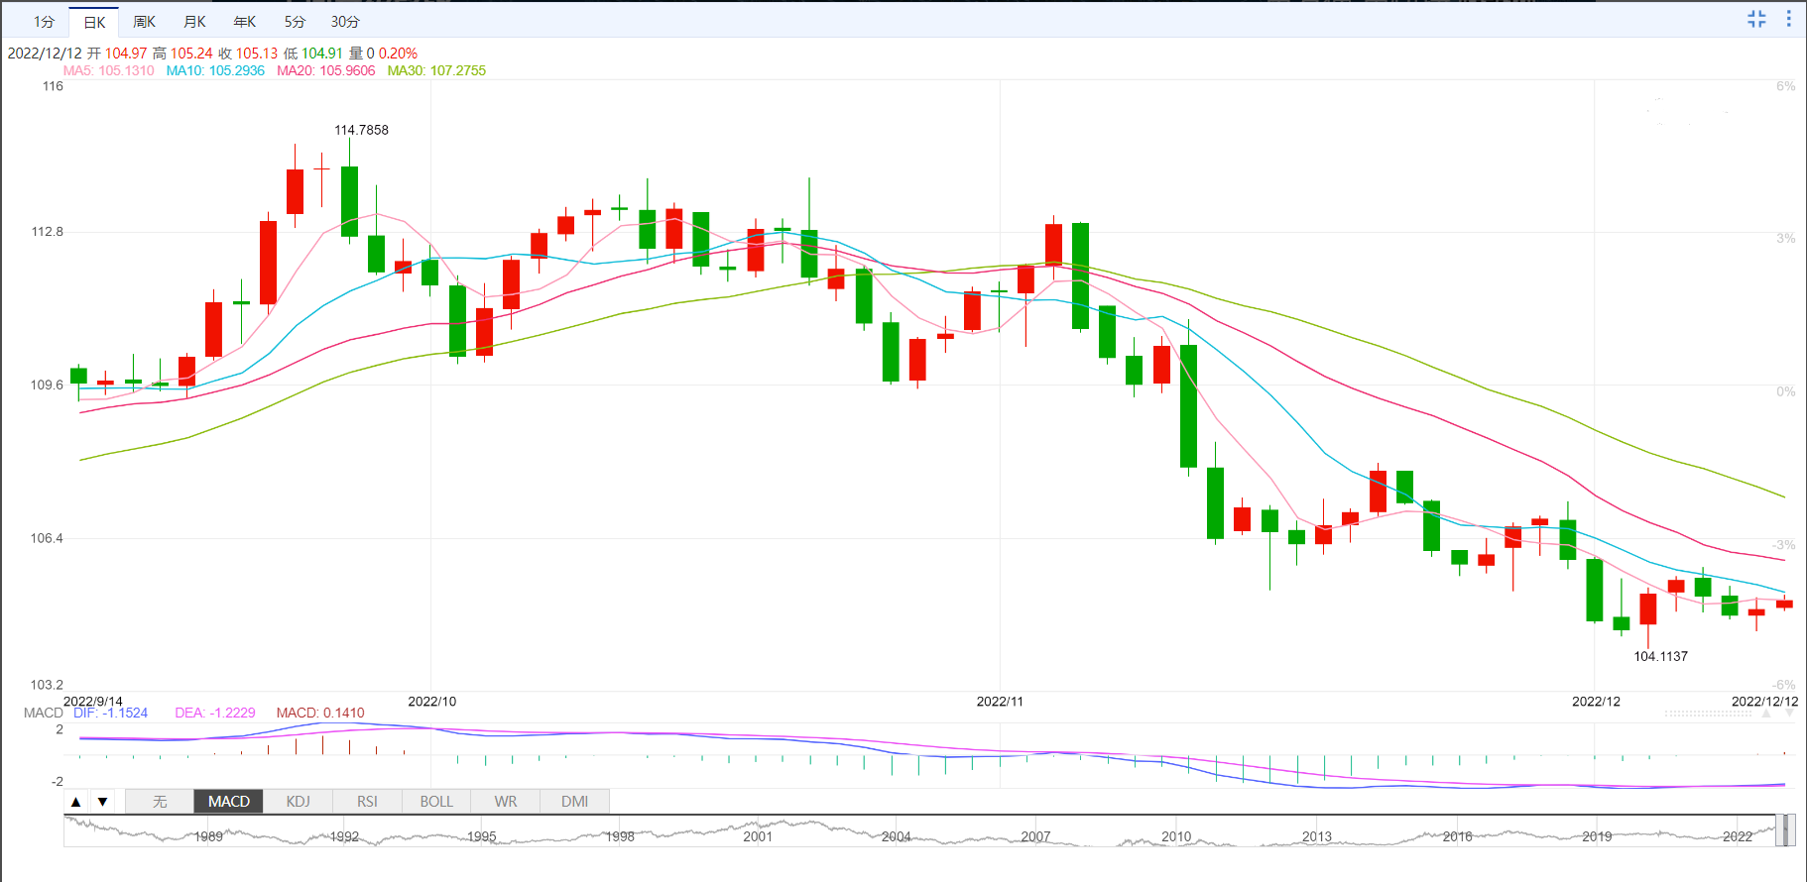
Task: Click the MACD: 0.1410 value
Action: 320,713
